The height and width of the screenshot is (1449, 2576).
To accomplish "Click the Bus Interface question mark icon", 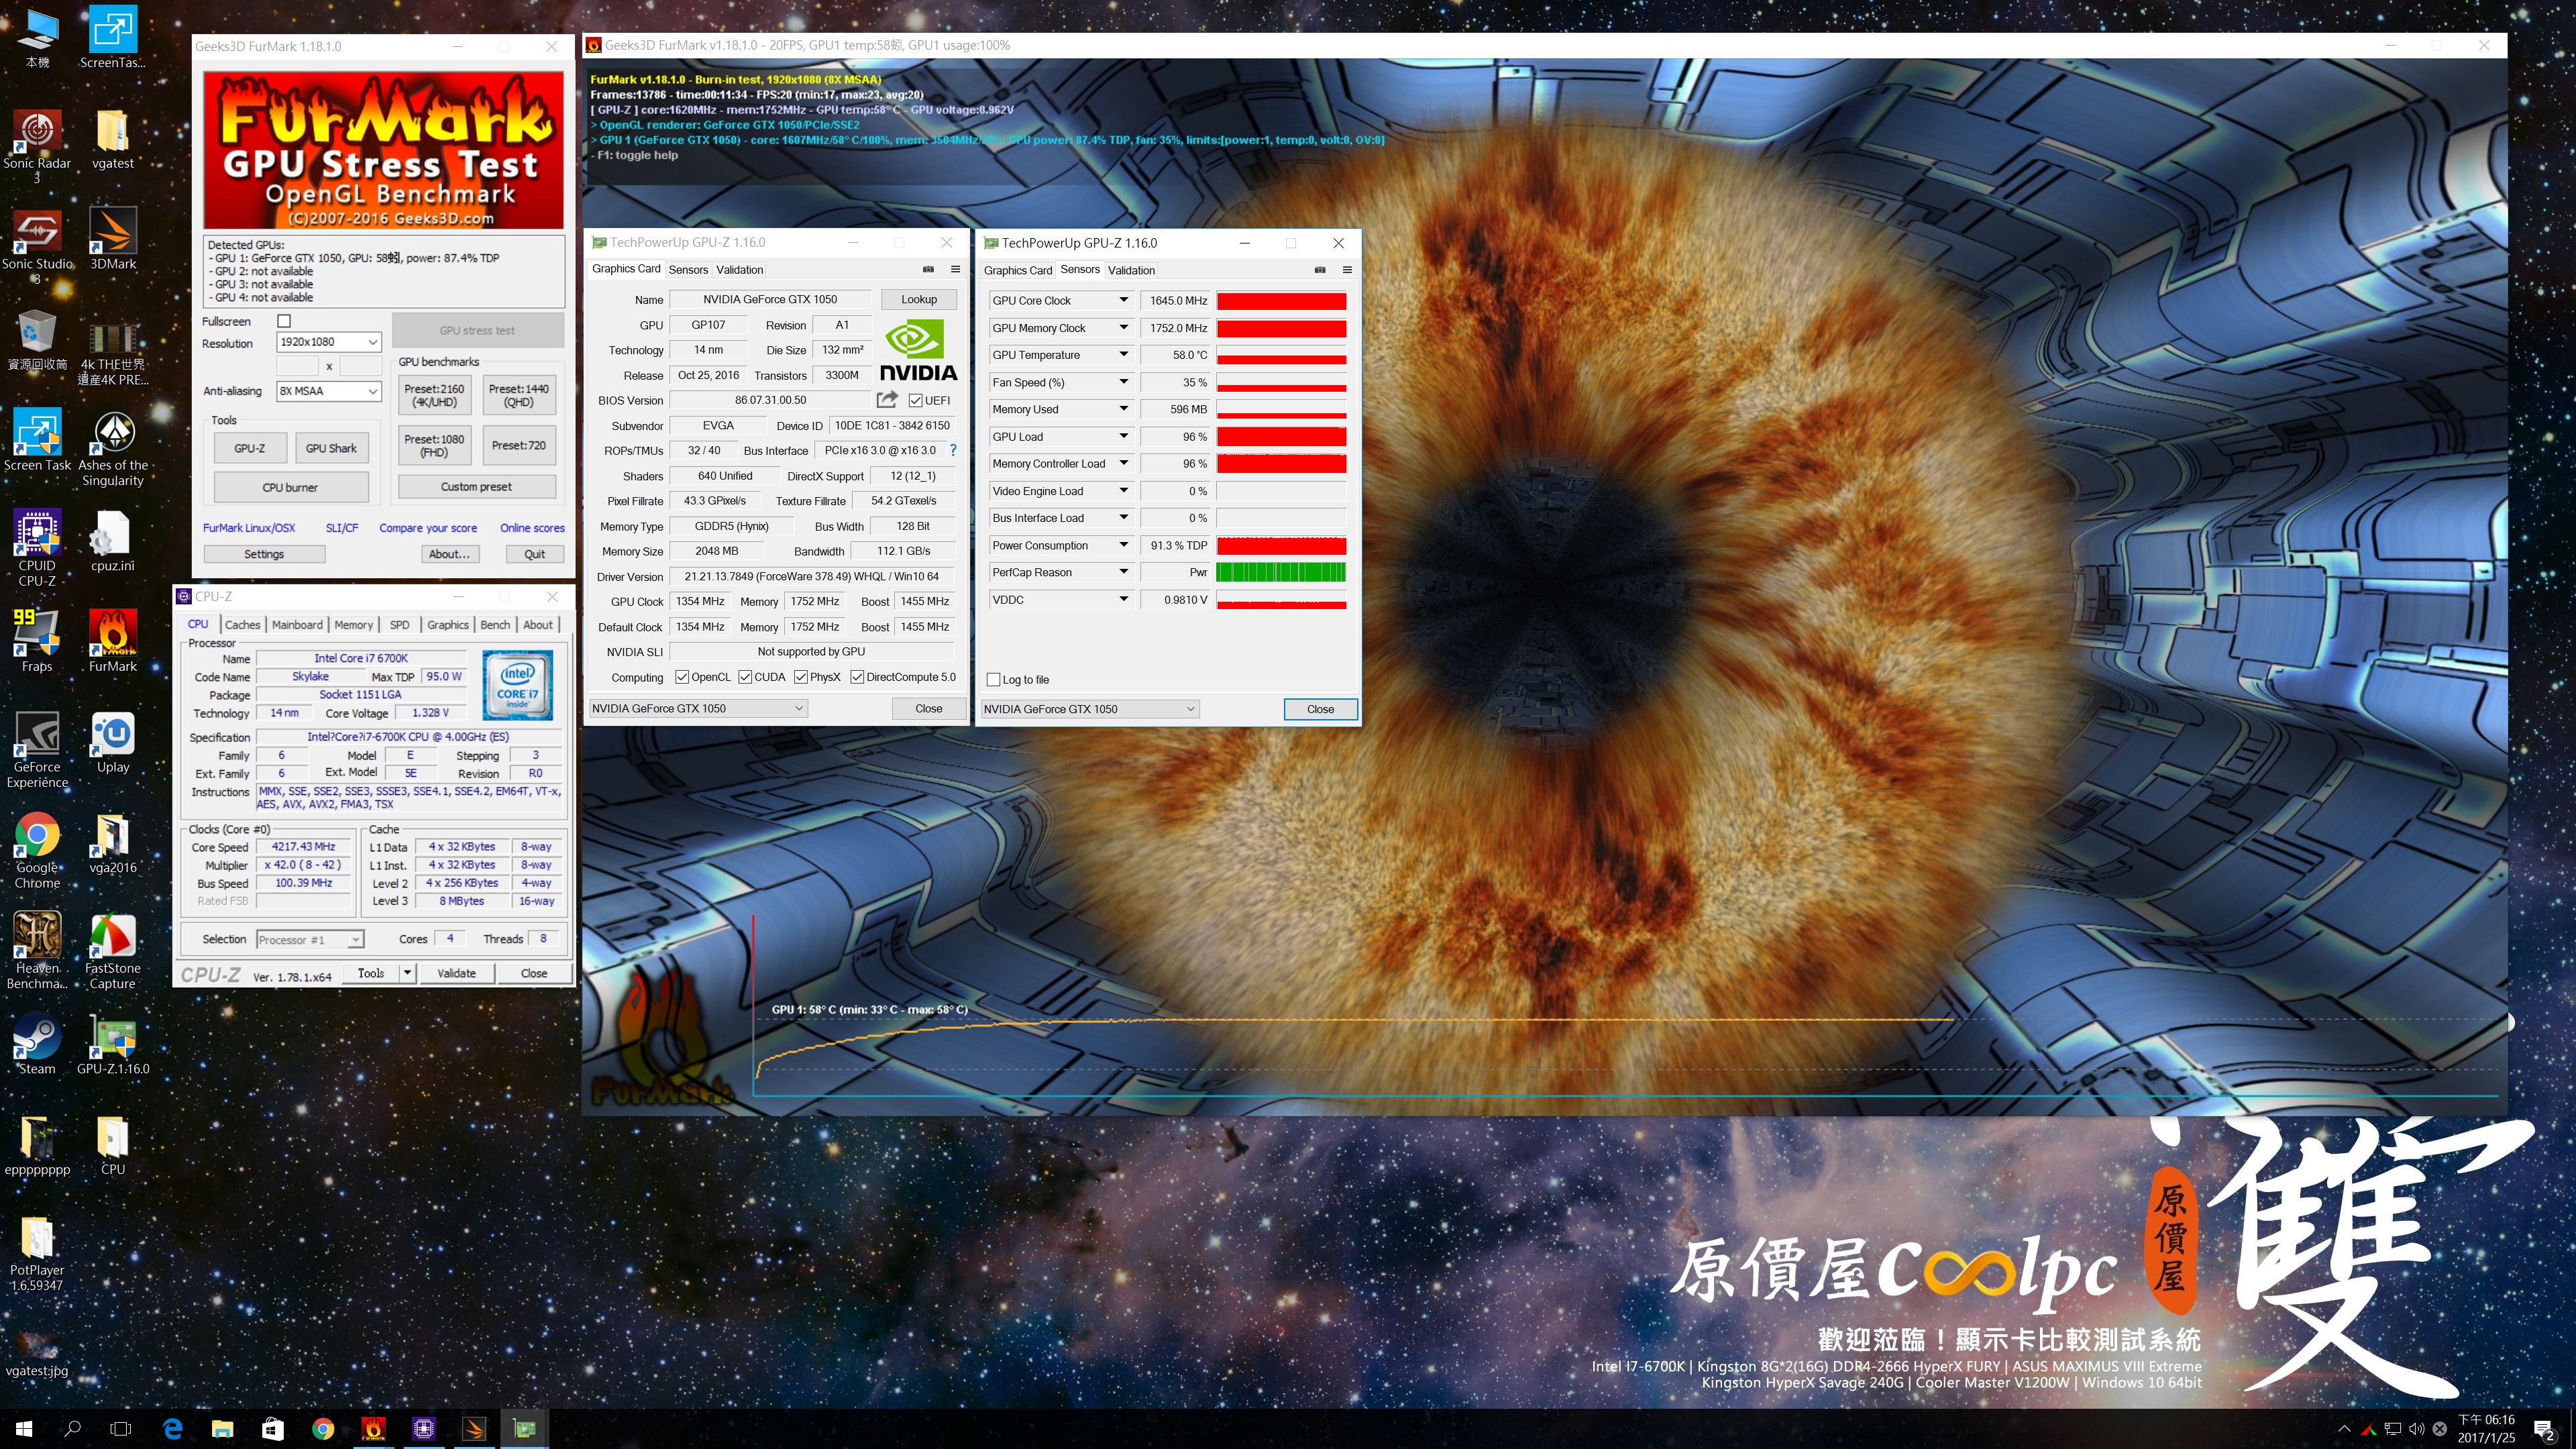I will [x=953, y=451].
